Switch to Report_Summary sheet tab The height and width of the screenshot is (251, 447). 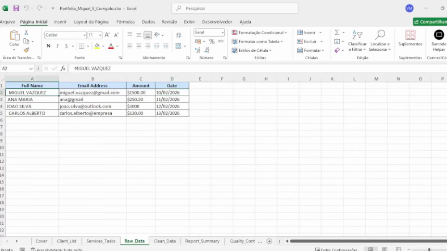point(202,241)
